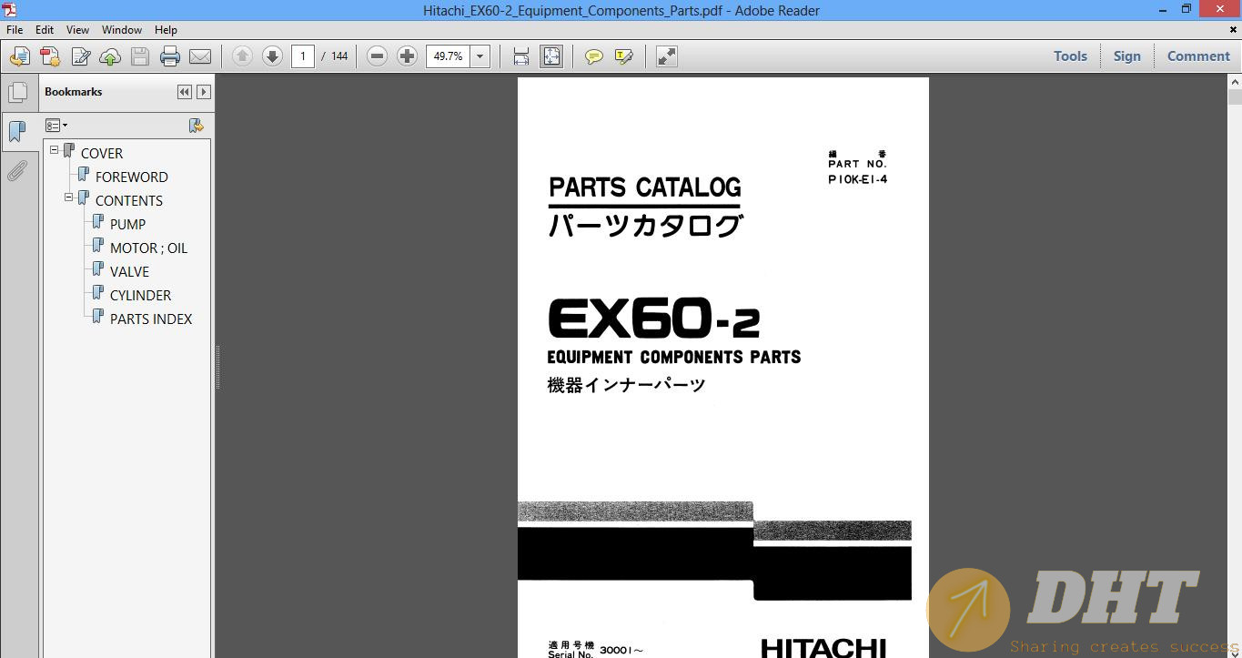Open the Page Thumbnails panel icon
The image size is (1242, 658).
click(17, 93)
